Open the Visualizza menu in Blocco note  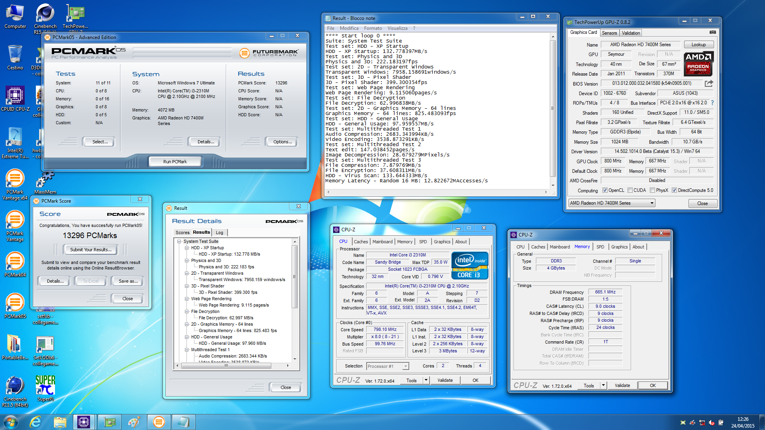pos(397,28)
